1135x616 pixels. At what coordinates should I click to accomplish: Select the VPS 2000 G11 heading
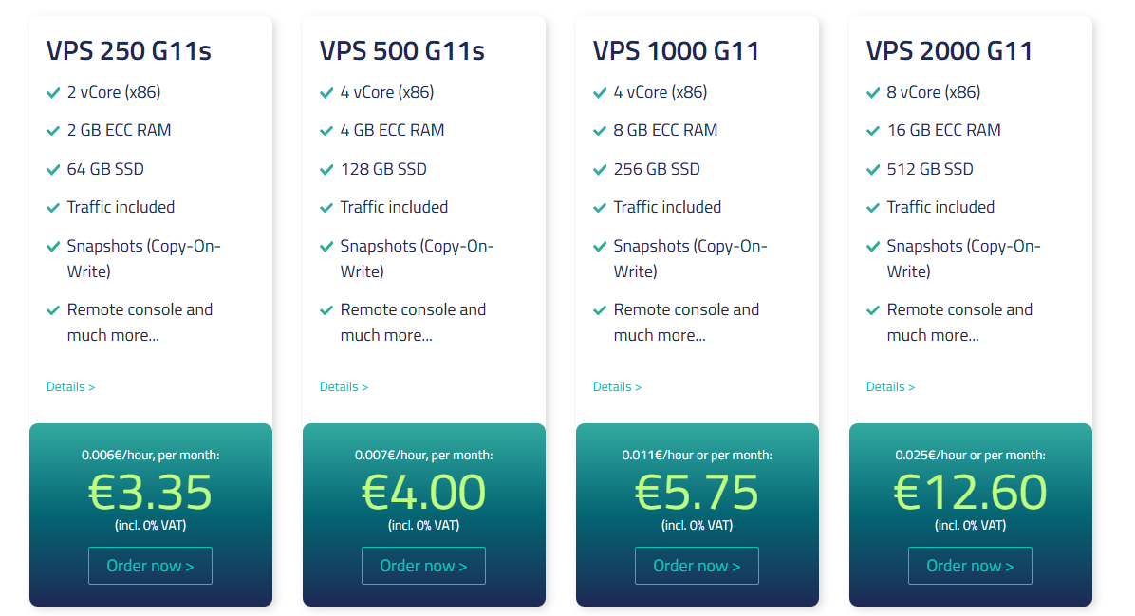tap(949, 50)
